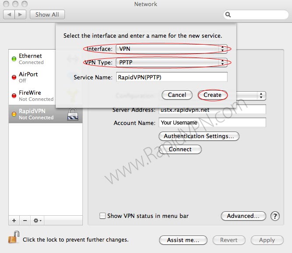
Task: Open the Configuration dropdown behind dialog
Action: 251,96
